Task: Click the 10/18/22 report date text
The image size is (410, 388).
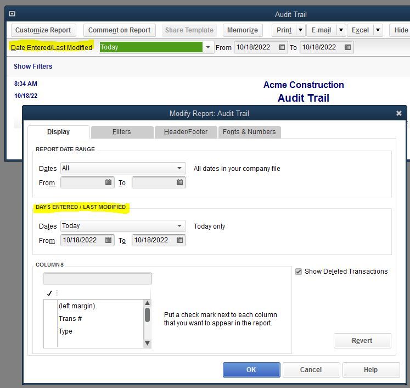Action: pyautogui.click(x=26, y=96)
